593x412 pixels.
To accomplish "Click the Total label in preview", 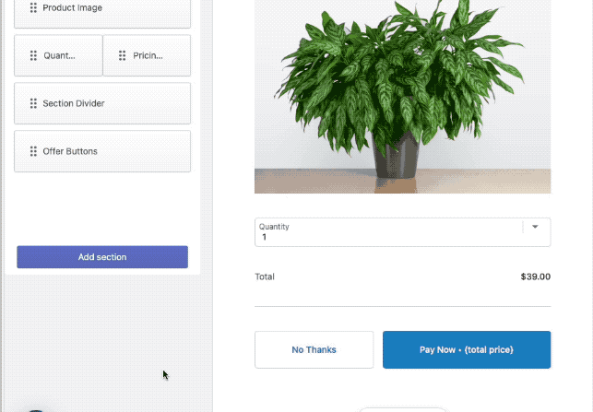I will (265, 277).
